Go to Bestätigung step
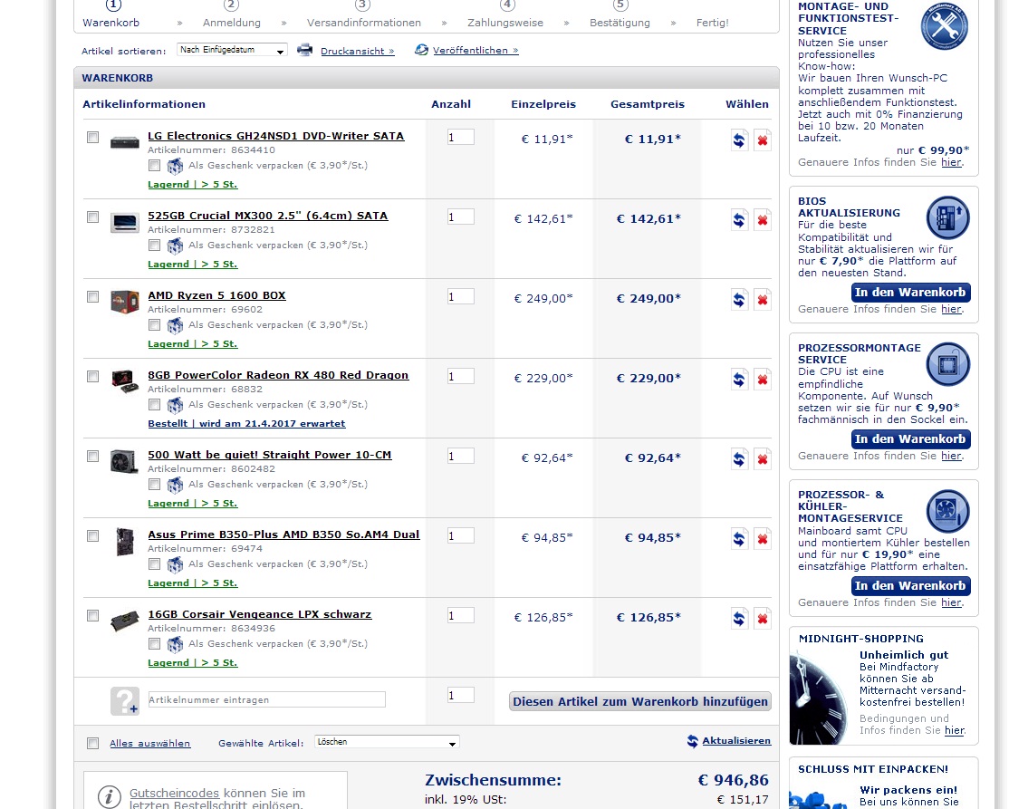Screen dimensions: 1028x809 tap(620, 23)
